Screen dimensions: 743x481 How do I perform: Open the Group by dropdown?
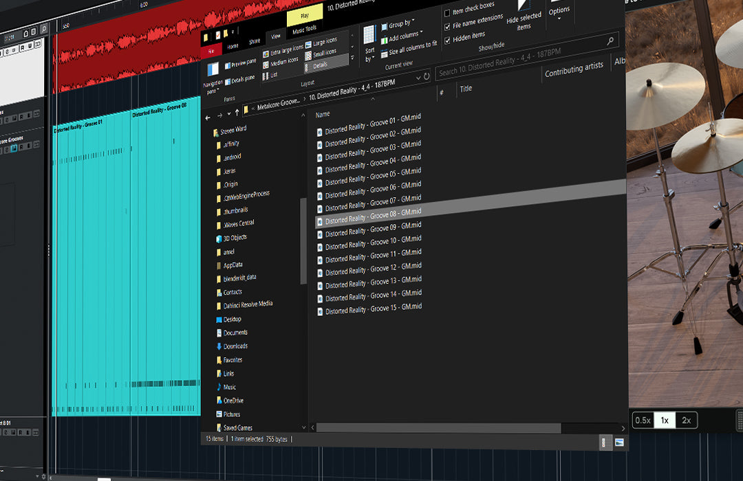400,23
